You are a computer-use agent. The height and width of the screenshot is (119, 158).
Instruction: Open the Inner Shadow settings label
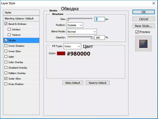(x=17, y=46)
